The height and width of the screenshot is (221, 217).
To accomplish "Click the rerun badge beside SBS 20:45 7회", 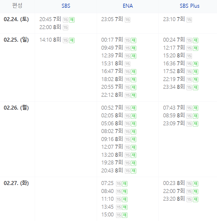I will [72, 20].
